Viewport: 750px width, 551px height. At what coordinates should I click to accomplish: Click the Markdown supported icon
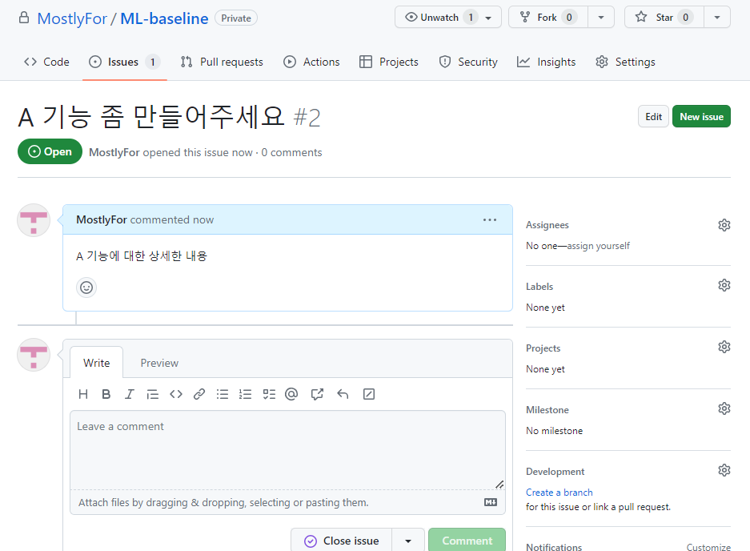point(491,502)
